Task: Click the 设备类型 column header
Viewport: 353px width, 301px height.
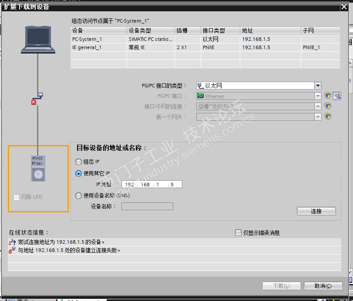Action: point(151,30)
